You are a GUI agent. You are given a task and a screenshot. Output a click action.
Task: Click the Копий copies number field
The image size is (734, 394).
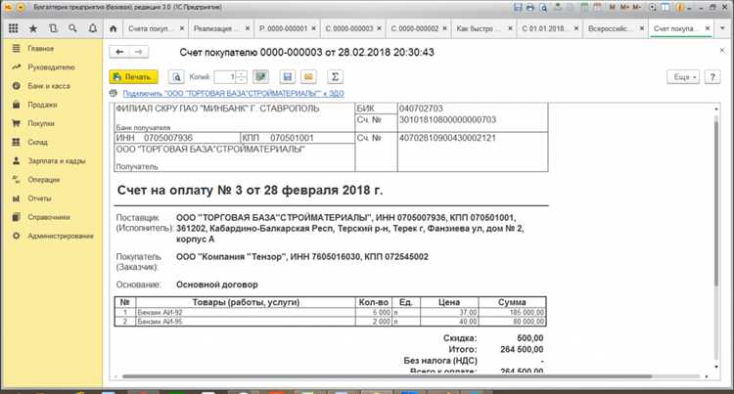[x=225, y=76]
